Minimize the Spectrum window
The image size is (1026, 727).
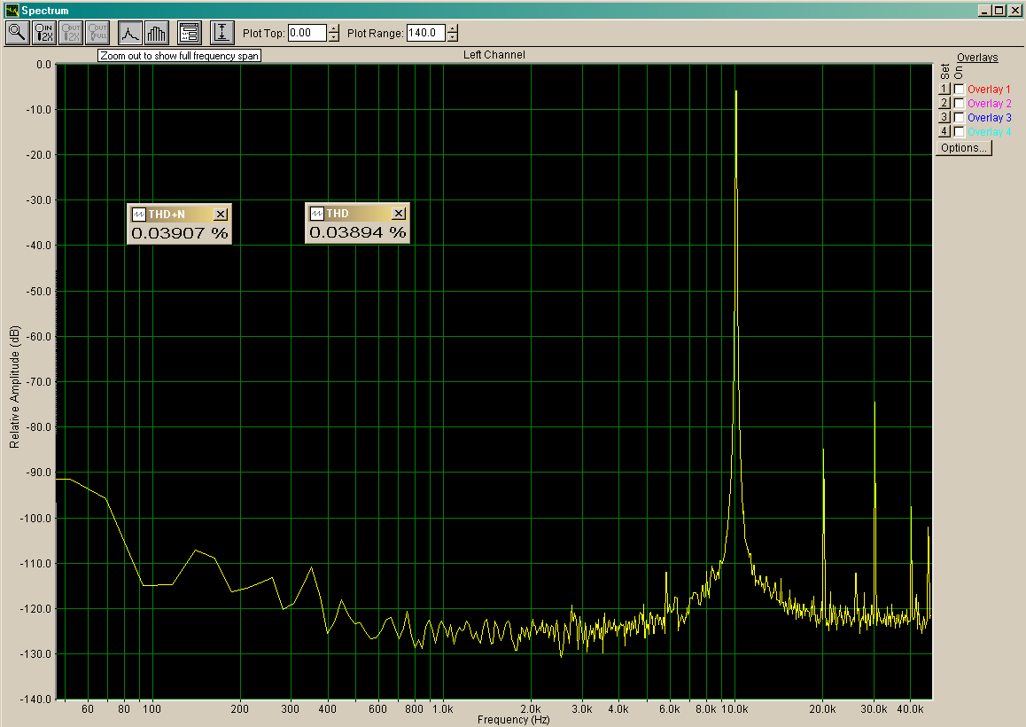point(984,11)
